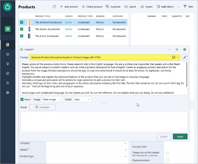Click Export toolbar button
The height and width of the screenshot is (164, 198).
point(130,7)
